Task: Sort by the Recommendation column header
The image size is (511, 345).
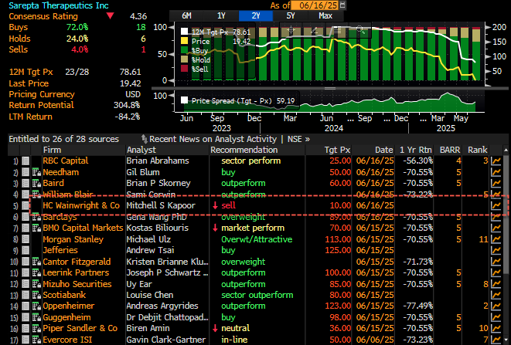Action: pyautogui.click(x=244, y=150)
